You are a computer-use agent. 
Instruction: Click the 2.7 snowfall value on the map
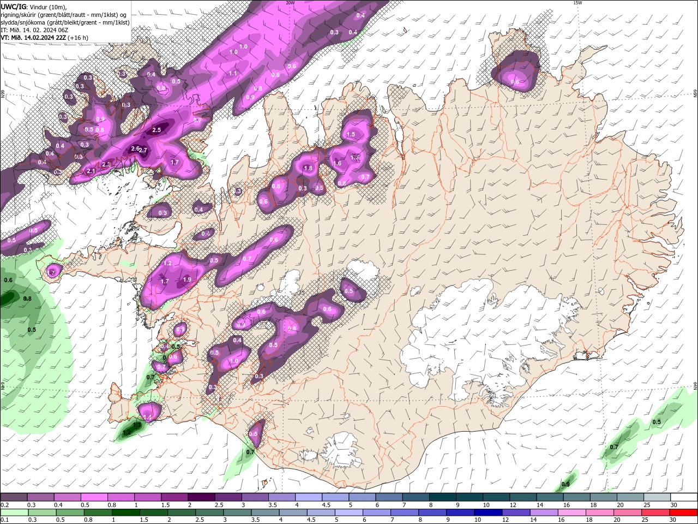(143, 150)
